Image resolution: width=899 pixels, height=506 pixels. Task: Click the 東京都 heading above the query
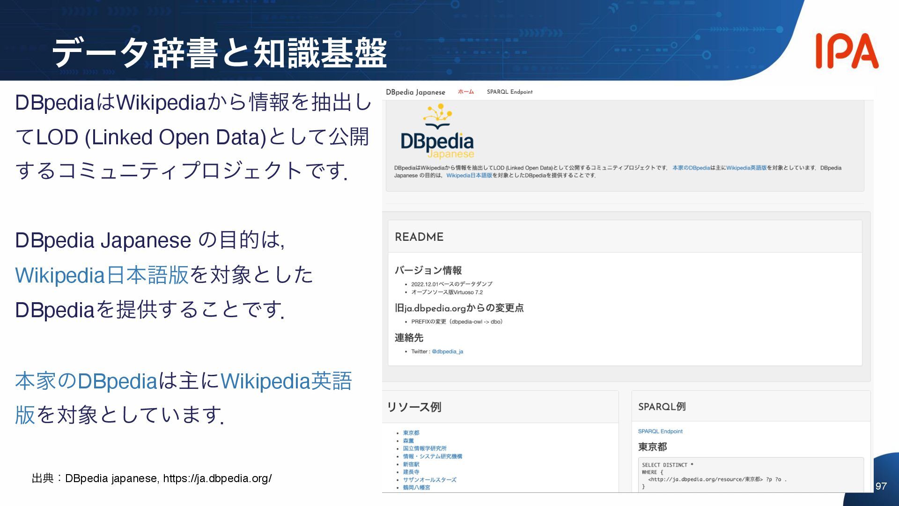pyautogui.click(x=652, y=447)
